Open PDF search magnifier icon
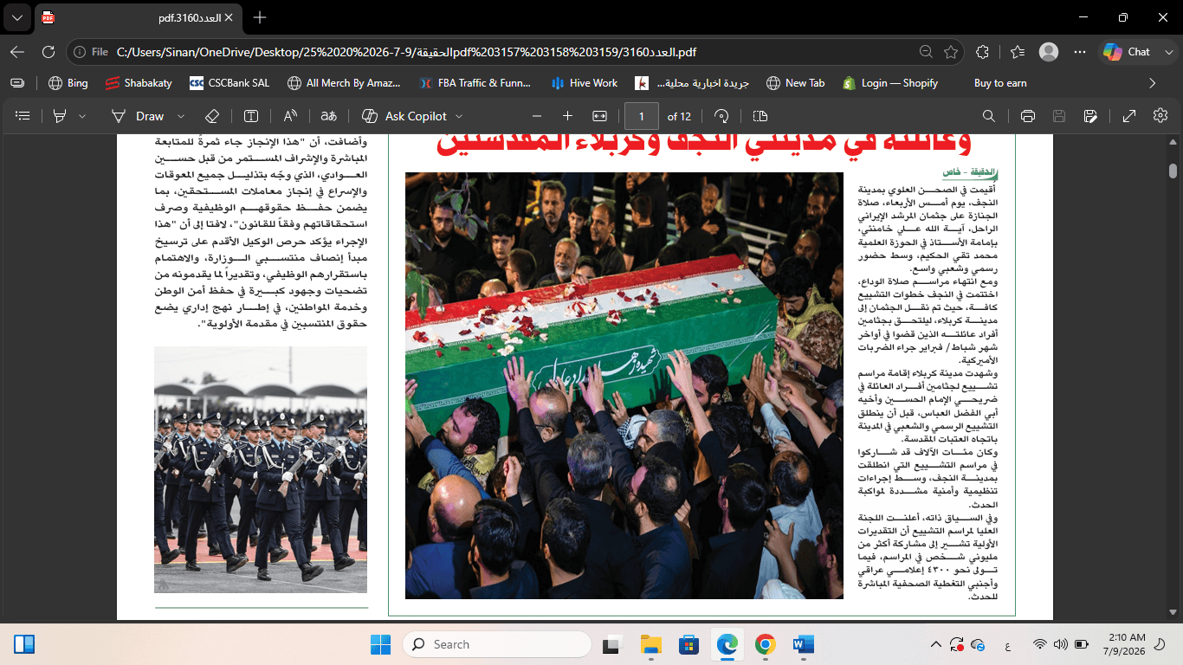The width and height of the screenshot is (1183, 665). click(x=988, y=116)
